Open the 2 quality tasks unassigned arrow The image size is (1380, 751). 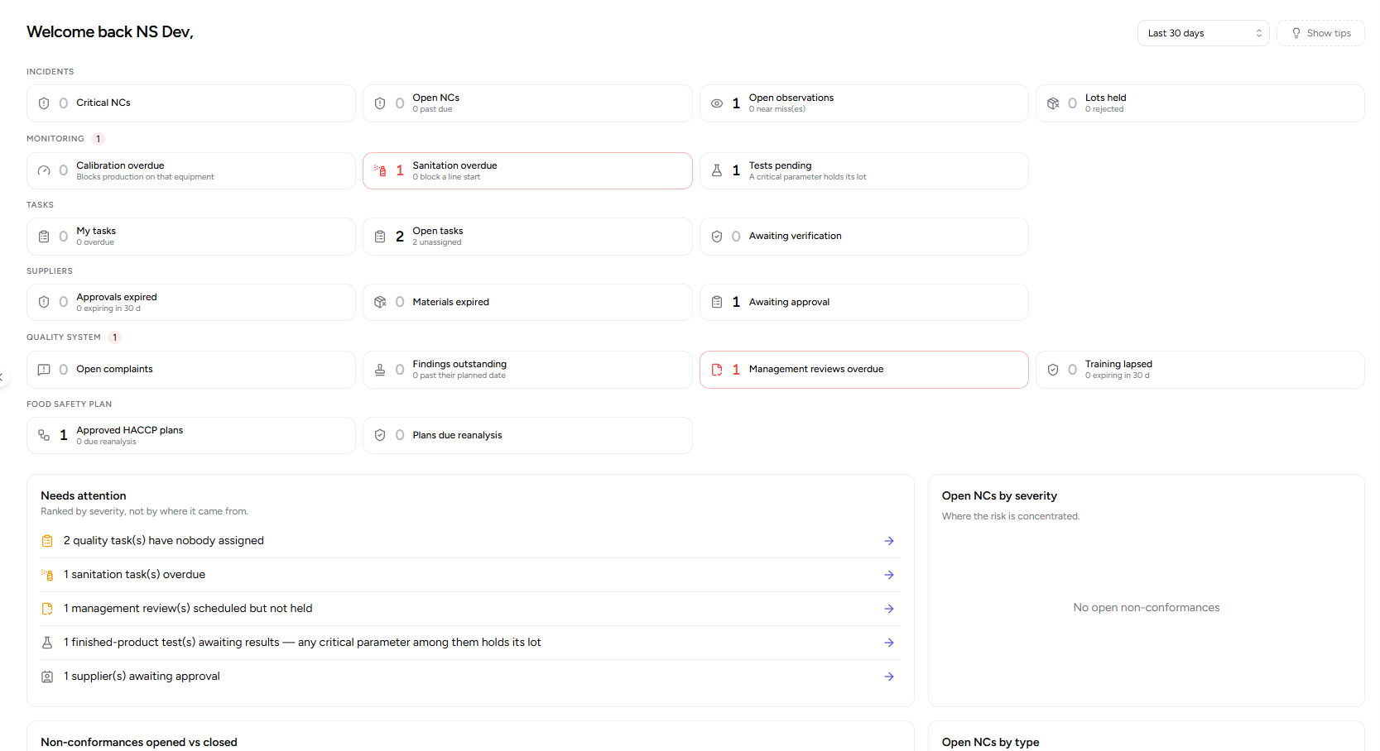(x=889, y=541)
